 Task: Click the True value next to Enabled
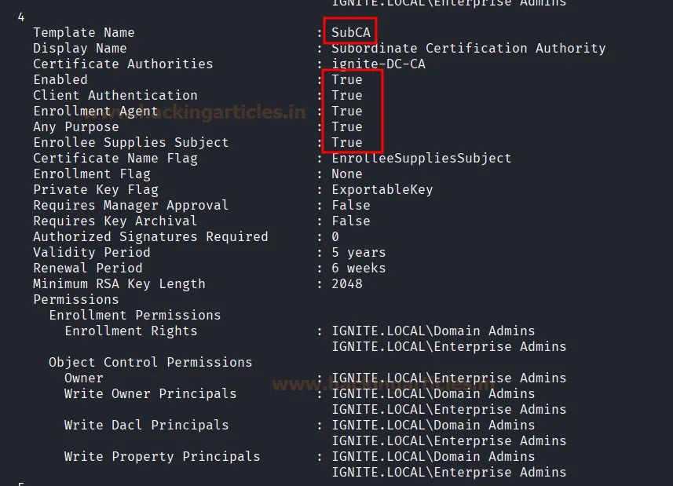346,79
